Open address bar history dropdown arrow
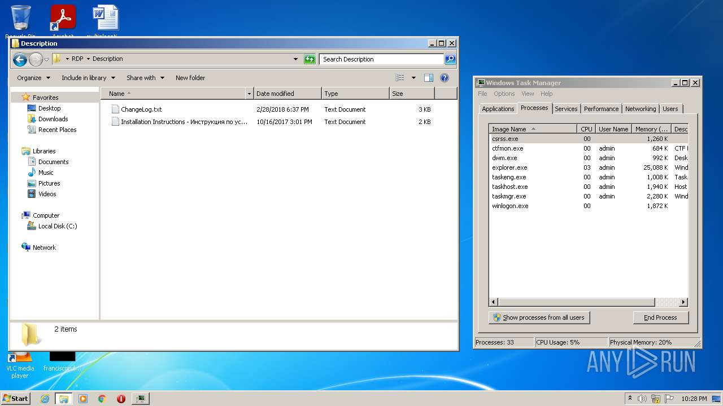Viewport: 723px width, 406px height. [295, 59]
